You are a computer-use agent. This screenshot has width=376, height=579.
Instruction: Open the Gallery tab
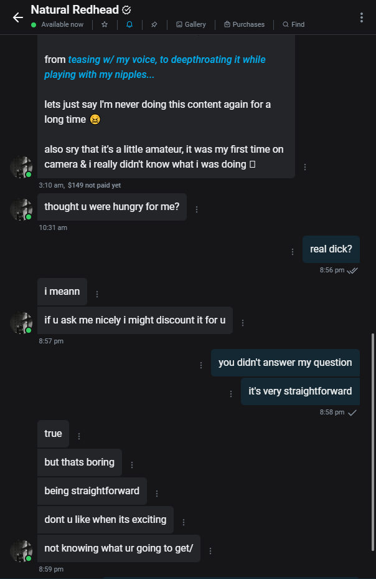(191, 24)
